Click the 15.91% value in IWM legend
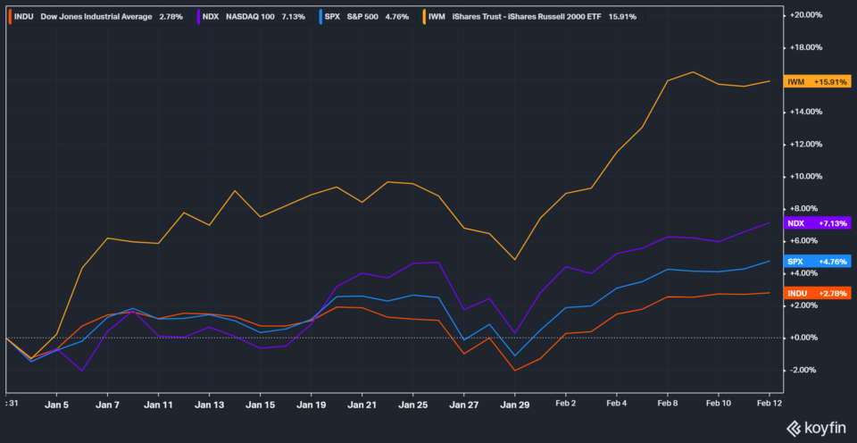The image size is (857, 443). [621, 17]
